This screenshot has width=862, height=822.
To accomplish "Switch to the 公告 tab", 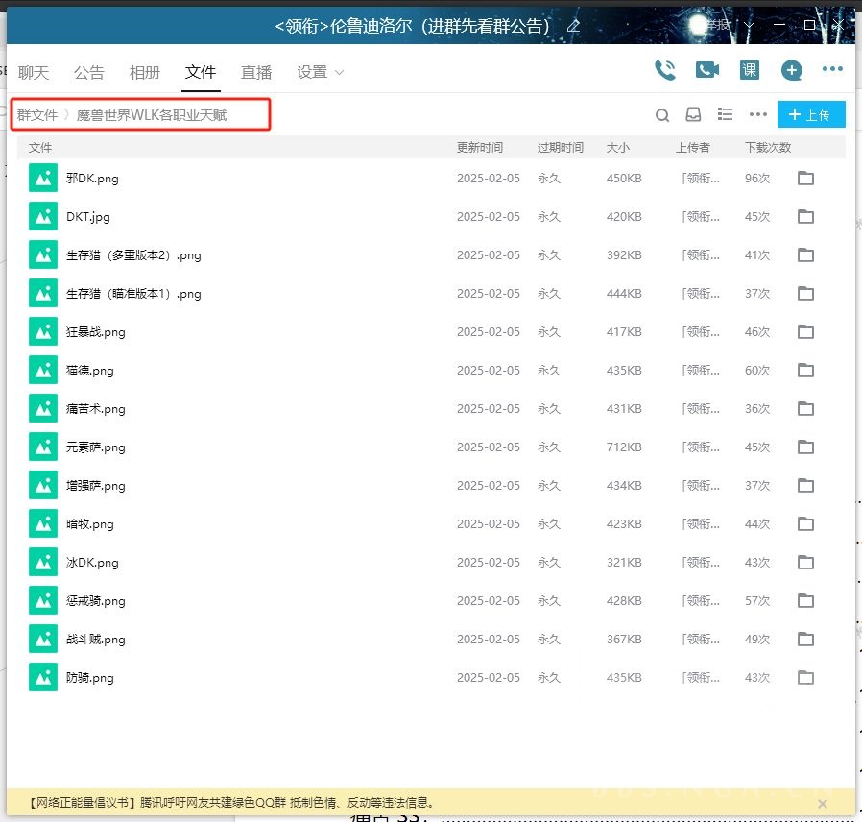I will (89, 72).
